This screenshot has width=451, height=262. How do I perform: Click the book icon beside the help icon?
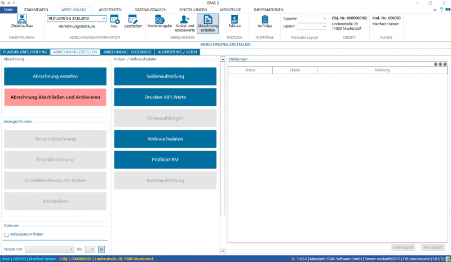point(448,10)
